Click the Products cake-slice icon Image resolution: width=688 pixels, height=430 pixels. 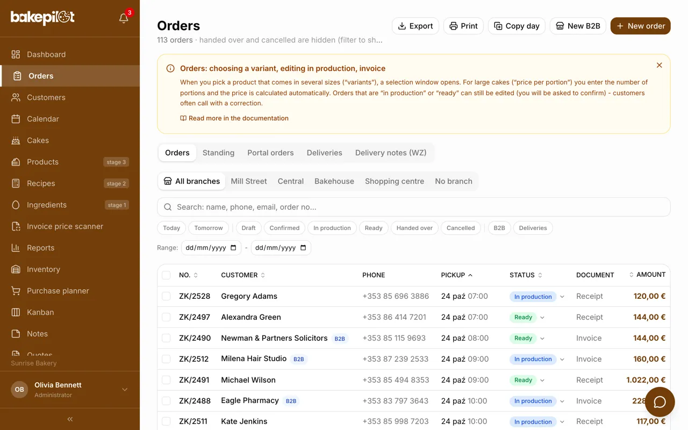16,162
